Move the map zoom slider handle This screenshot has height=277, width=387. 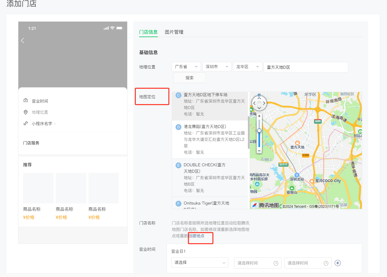coord(259,131)
